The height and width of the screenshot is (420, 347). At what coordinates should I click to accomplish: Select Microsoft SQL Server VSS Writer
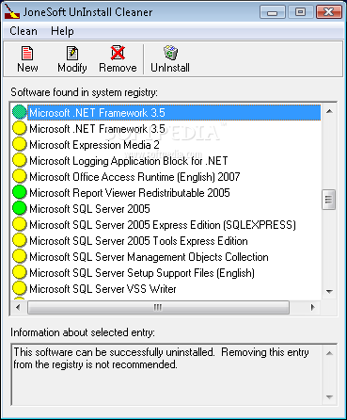point(103,289)
